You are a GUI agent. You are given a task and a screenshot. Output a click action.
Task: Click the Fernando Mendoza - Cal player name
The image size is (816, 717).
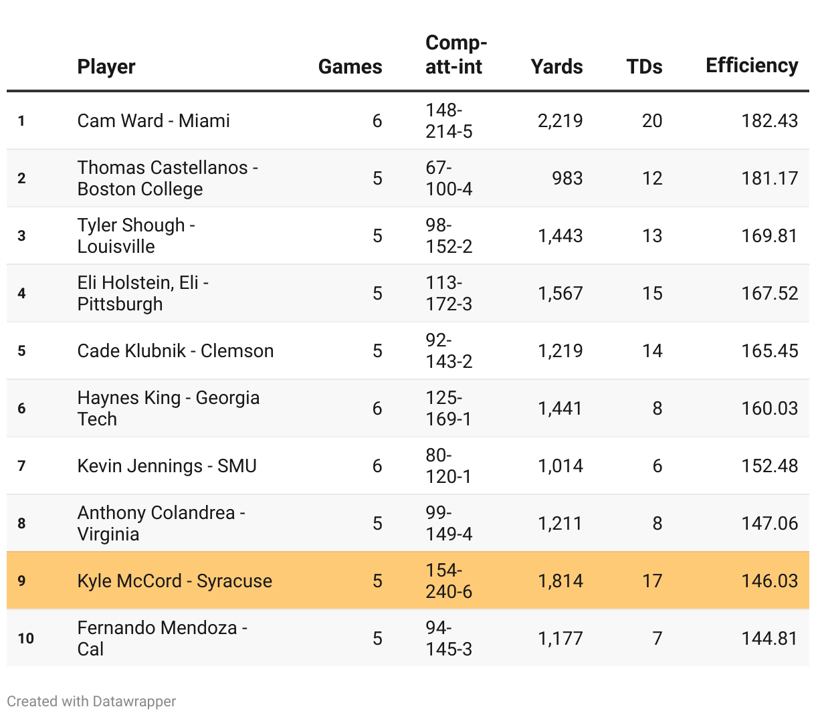[162, 638]
